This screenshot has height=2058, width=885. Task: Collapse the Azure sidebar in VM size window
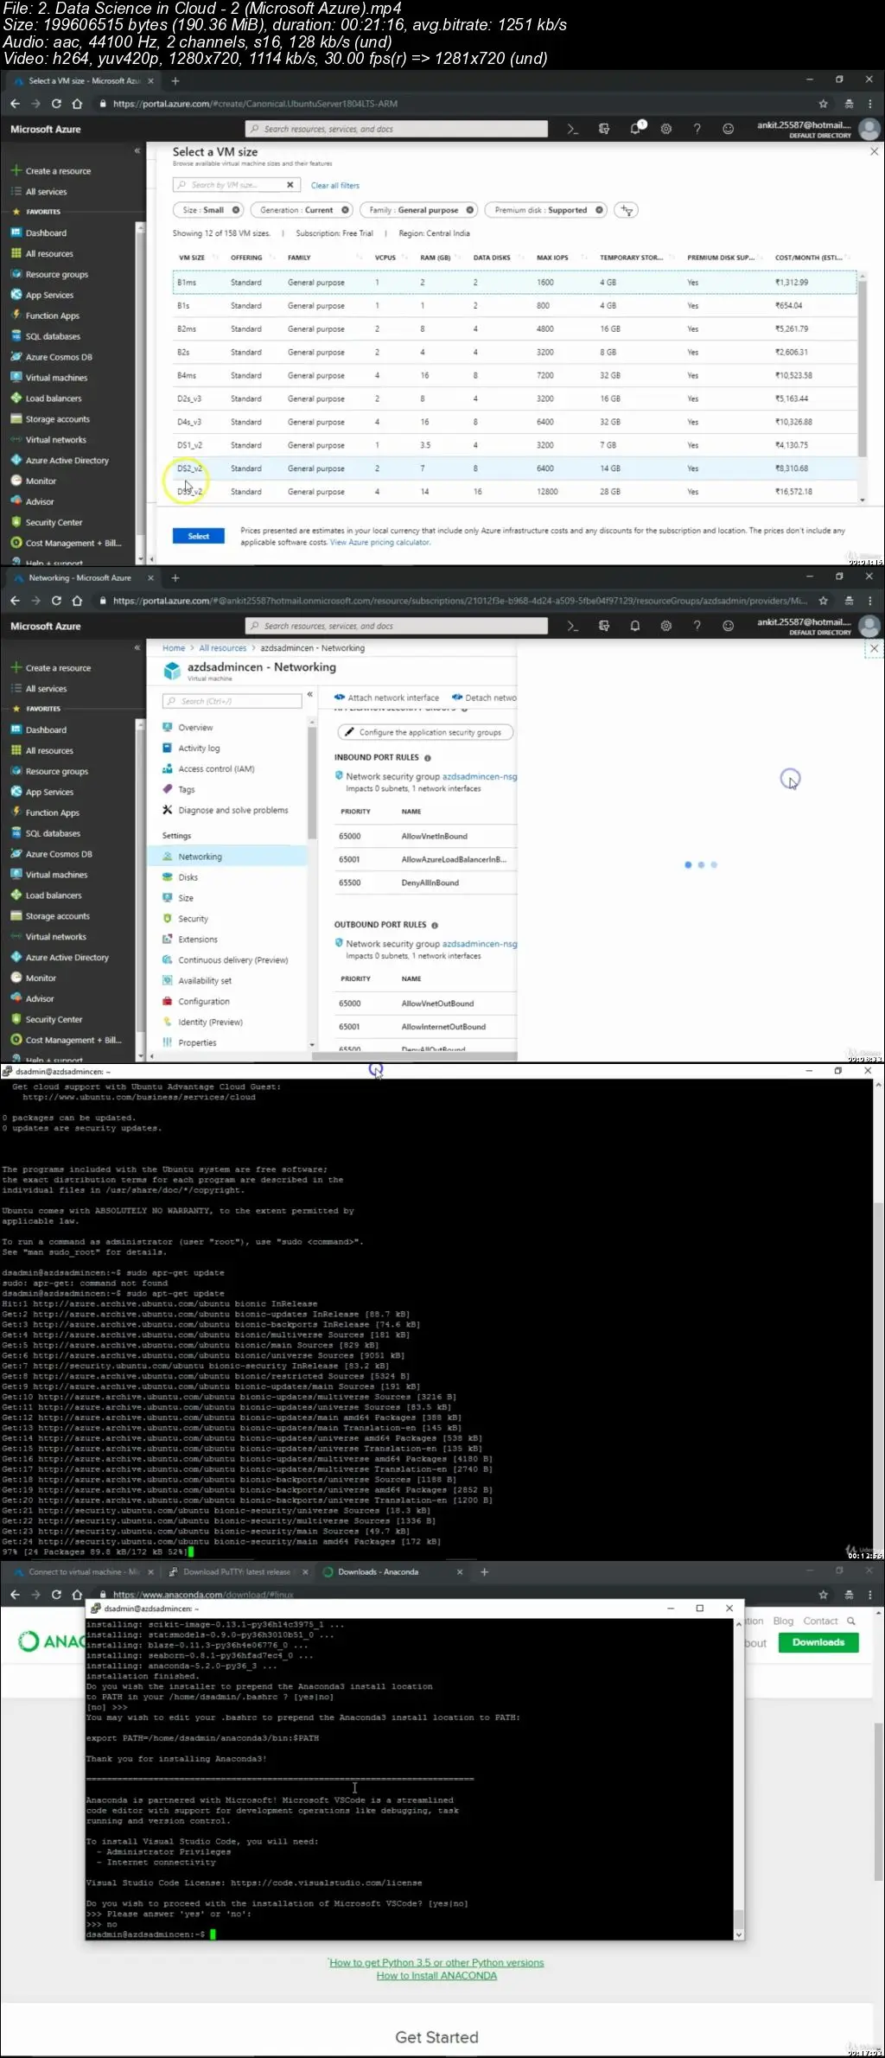click(137, 150)
